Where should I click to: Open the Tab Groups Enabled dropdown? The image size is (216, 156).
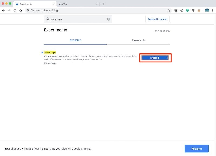point(155,58)
